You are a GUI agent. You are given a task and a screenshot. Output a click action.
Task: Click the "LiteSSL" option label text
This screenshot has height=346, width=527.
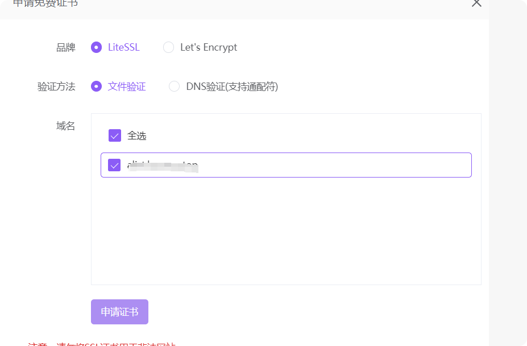pos(123,48)
